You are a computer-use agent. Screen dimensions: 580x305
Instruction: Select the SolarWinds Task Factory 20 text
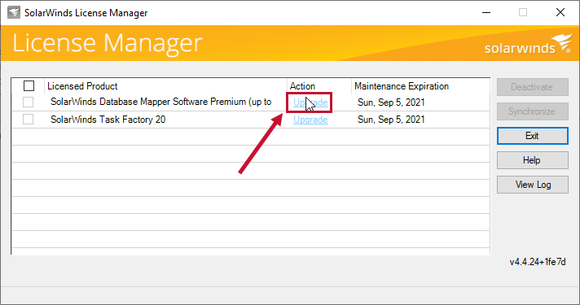click(108, 120)
